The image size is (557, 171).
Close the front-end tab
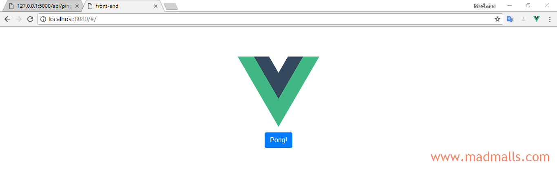click(x=156, y=6)
